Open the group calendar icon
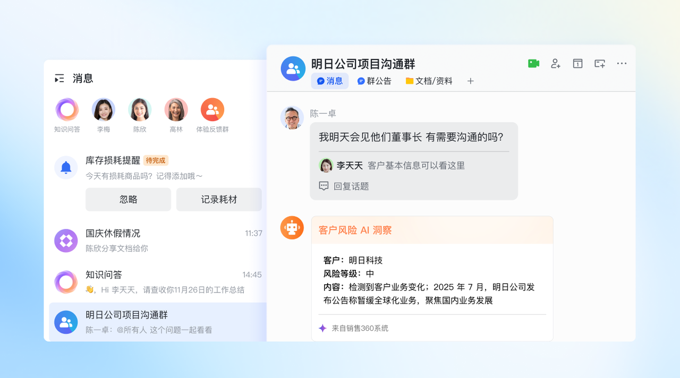Viewport: 680px width, 378px height. pos(577,64)
